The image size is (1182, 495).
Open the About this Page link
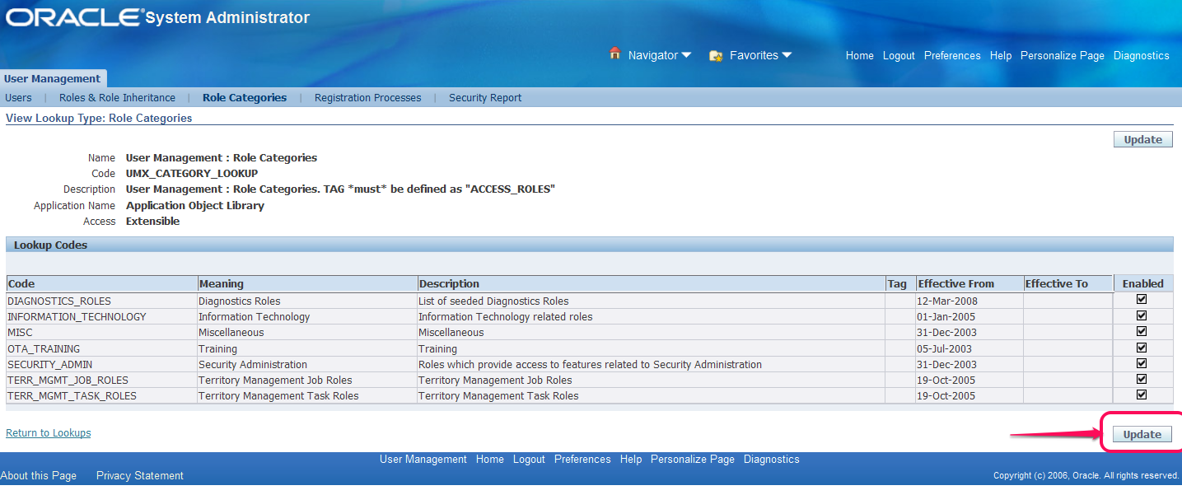click(39, 476)
